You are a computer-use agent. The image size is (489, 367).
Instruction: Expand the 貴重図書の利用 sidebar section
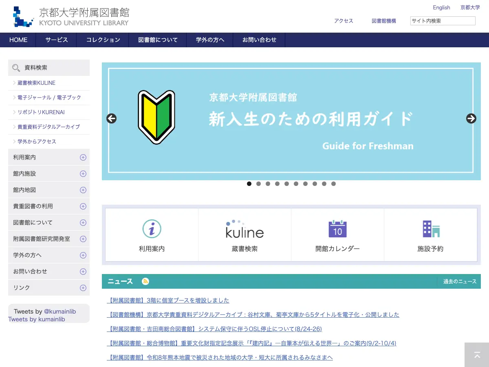click(x=83, y=206)
